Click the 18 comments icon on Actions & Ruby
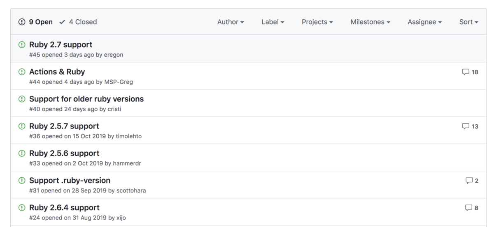Screen dimensions: 494x227 pyautogui.click(x=470, y=72)
